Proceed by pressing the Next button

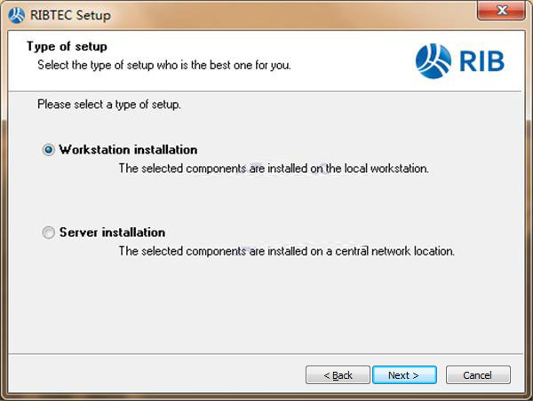point(404,375)
